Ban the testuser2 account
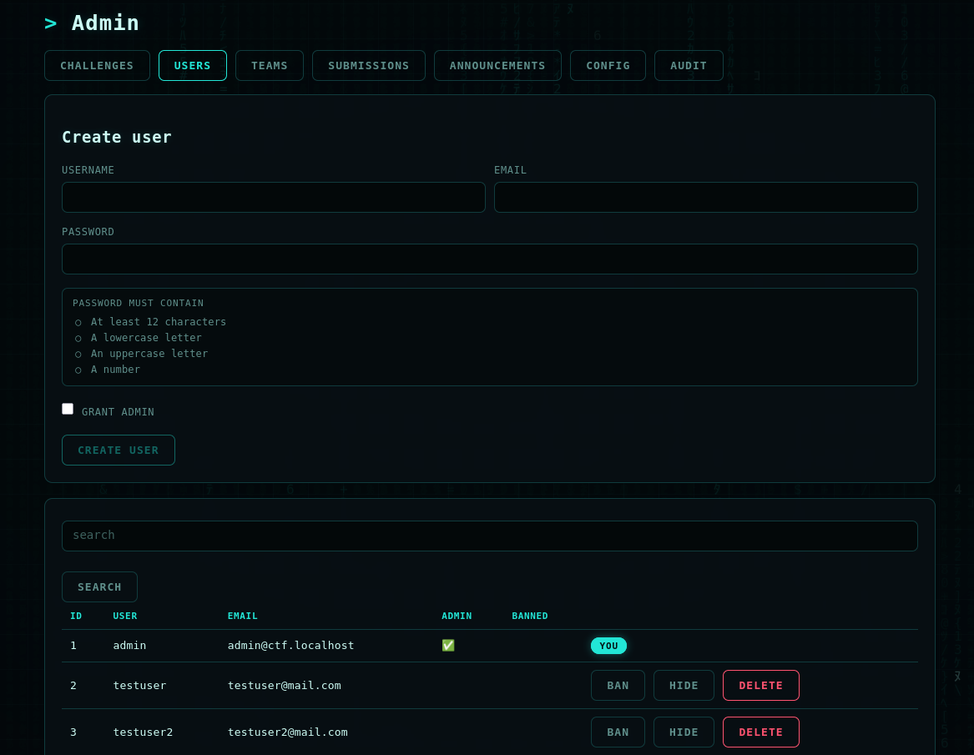Screen dimensions: 974x755 (x=618, y=732)
